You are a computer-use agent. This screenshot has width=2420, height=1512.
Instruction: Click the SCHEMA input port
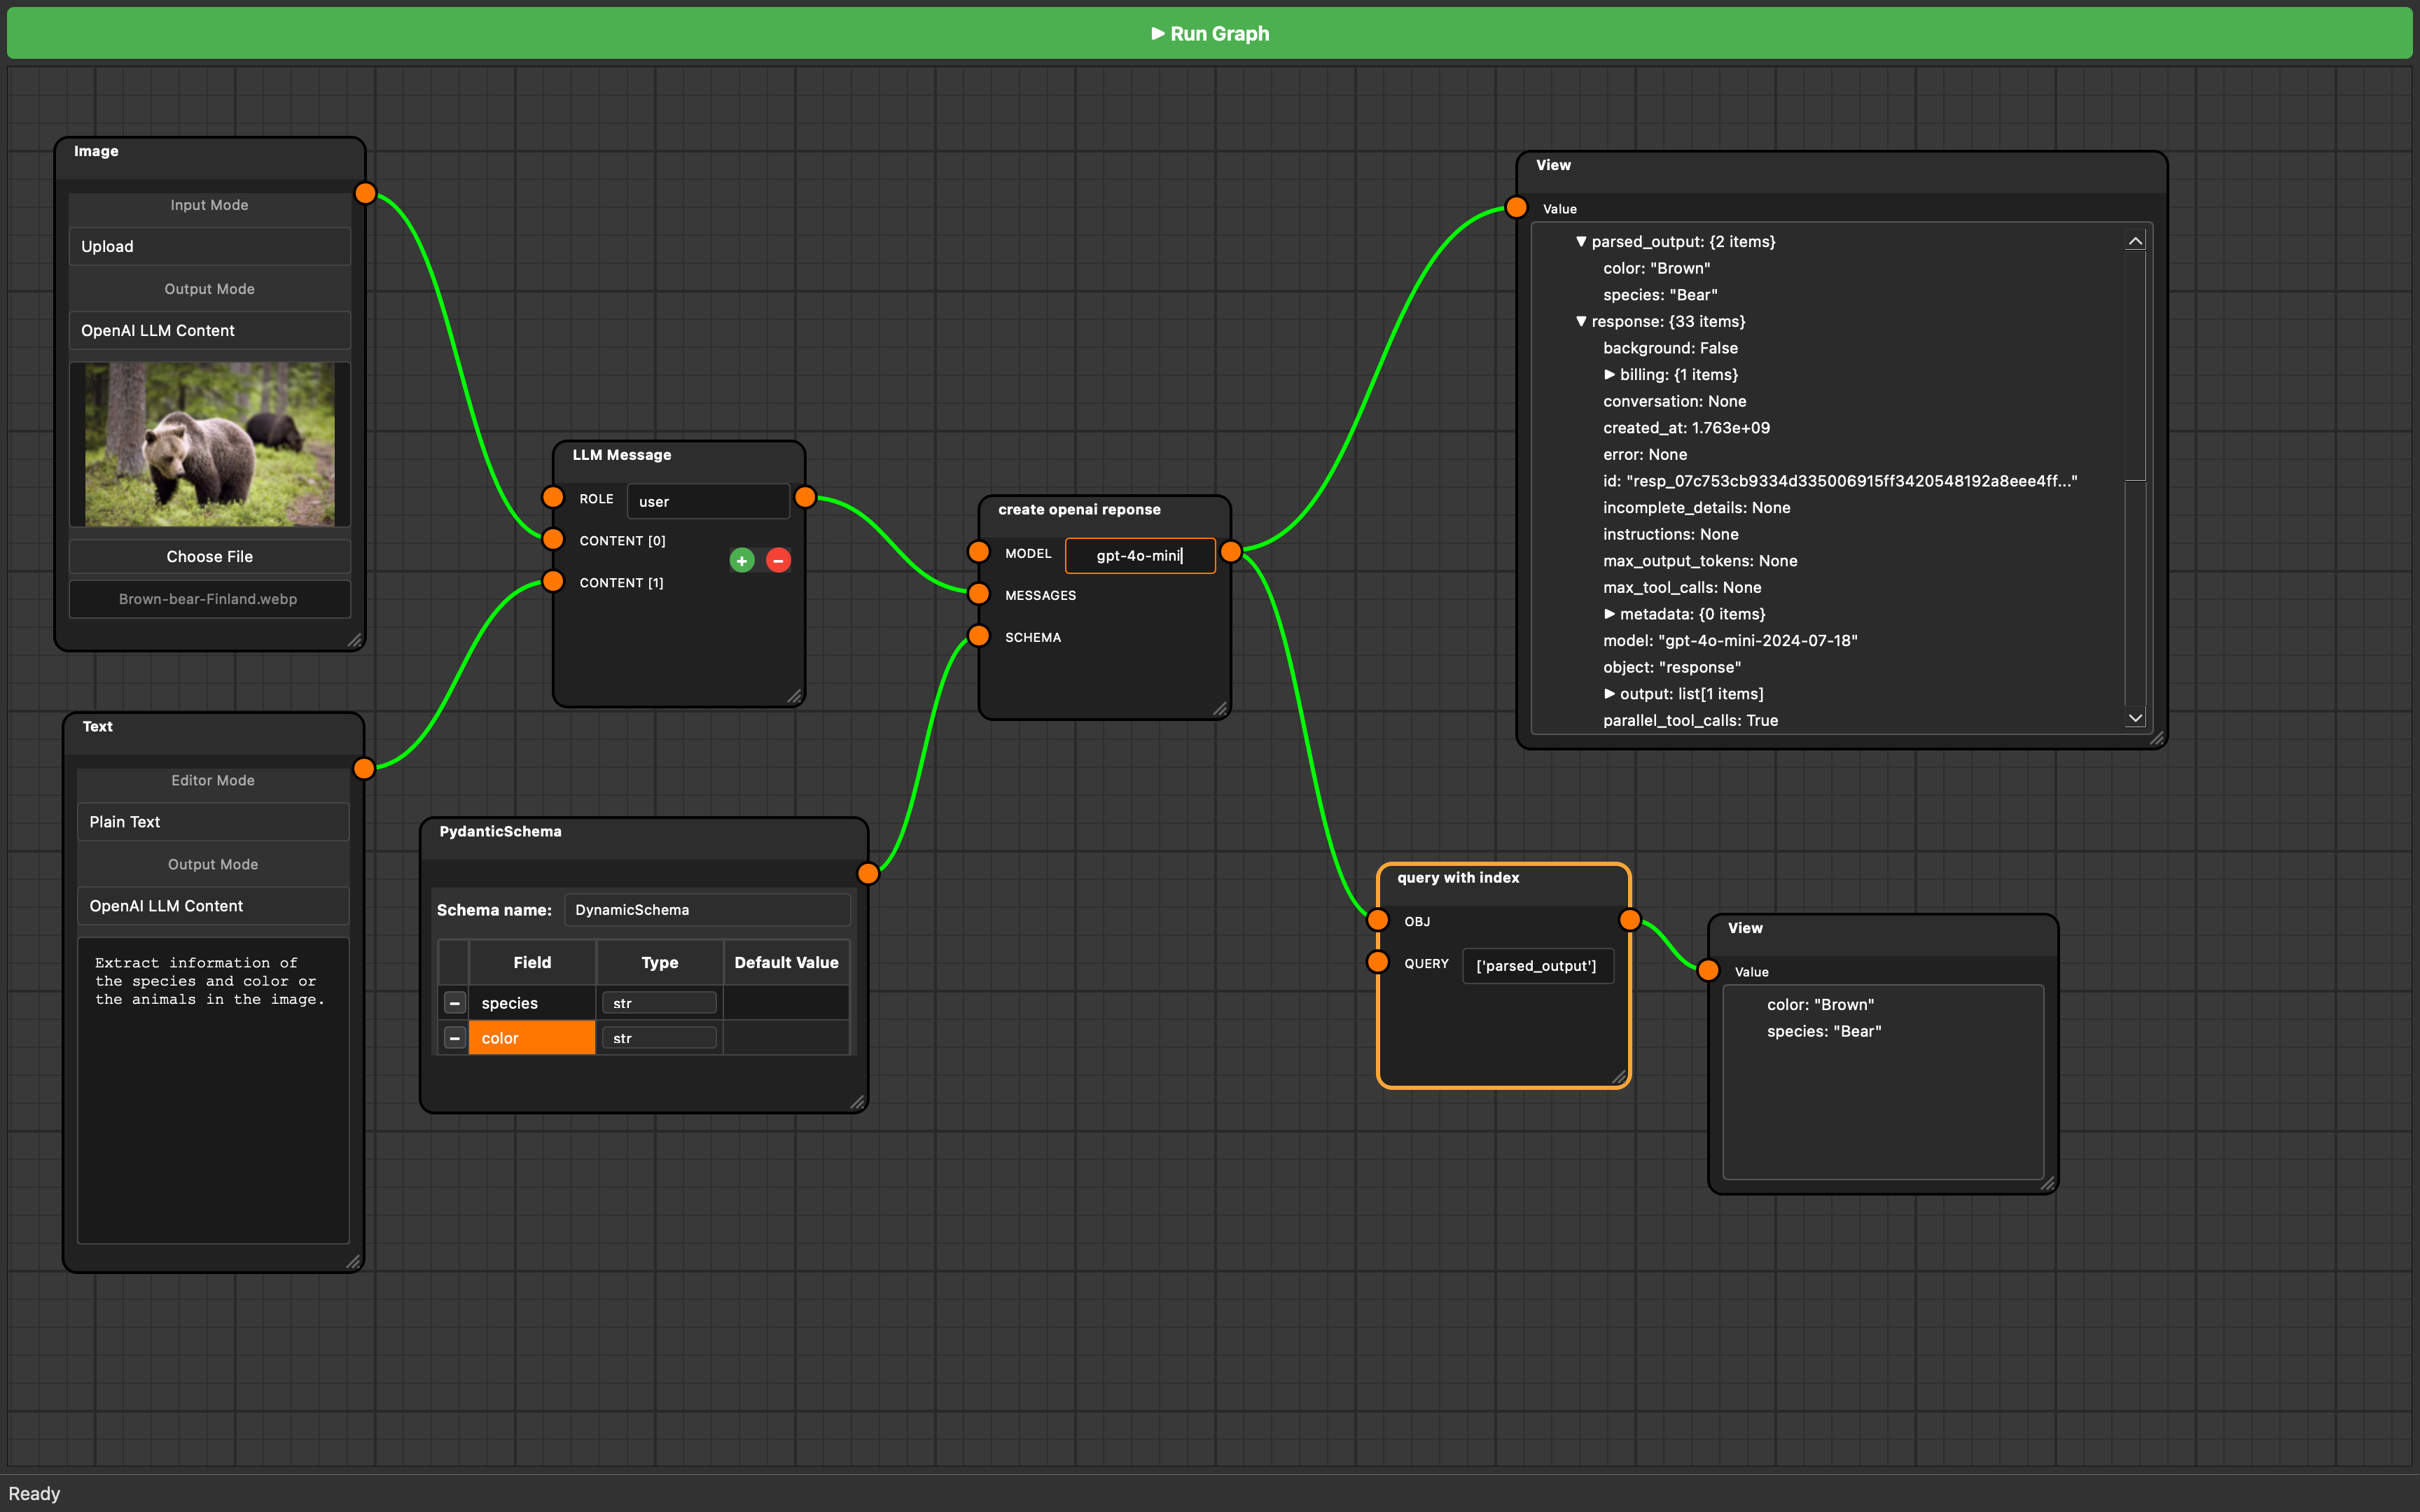(x=979, y=636)
